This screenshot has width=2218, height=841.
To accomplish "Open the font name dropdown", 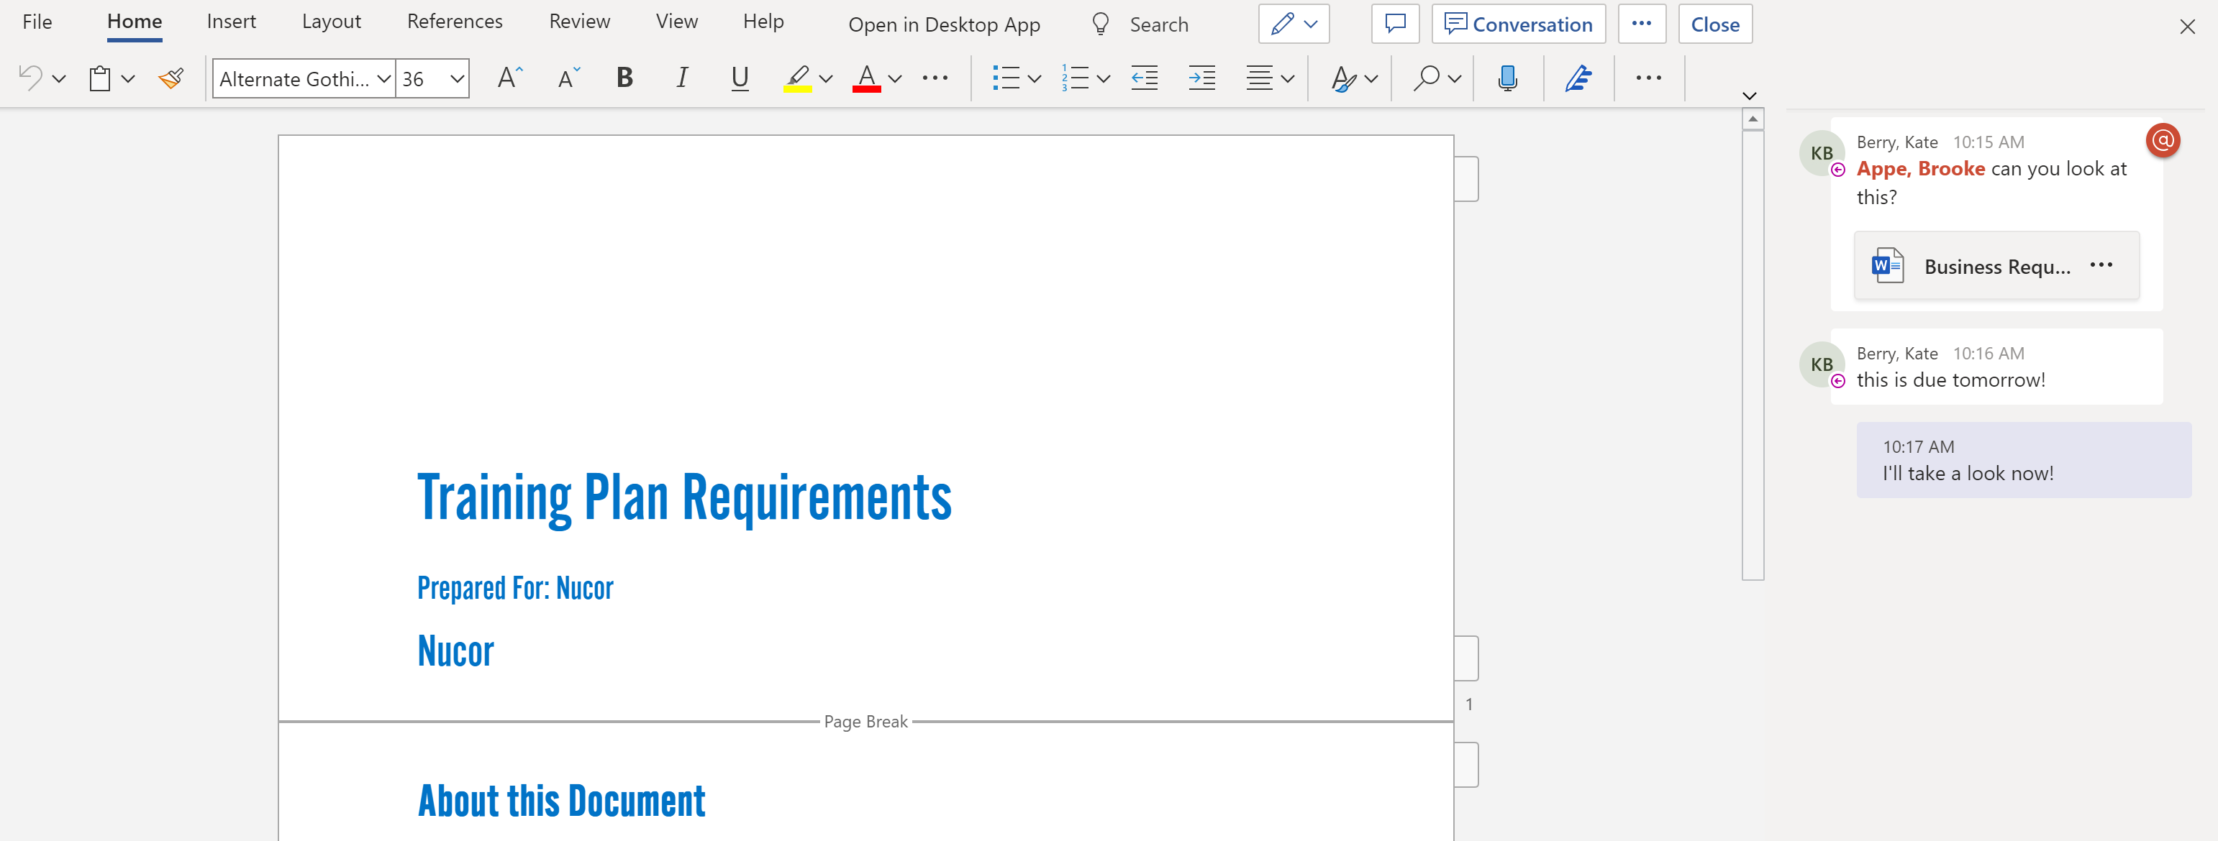I will point(383,79).
